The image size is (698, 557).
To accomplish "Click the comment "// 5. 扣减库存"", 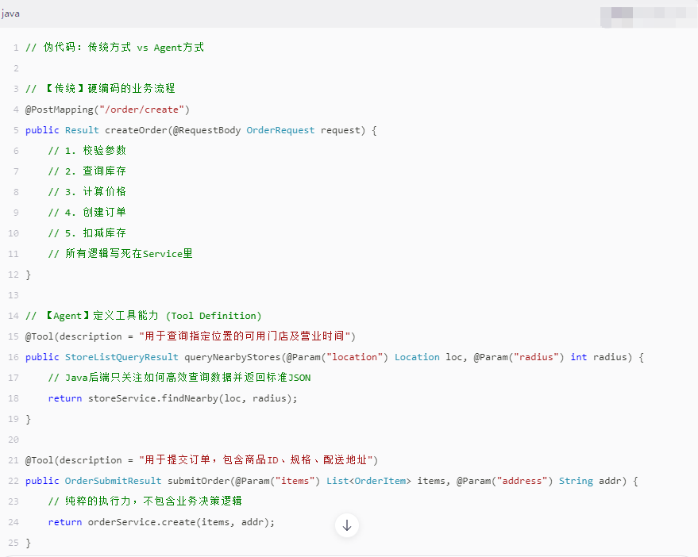I will click(87, 233).
